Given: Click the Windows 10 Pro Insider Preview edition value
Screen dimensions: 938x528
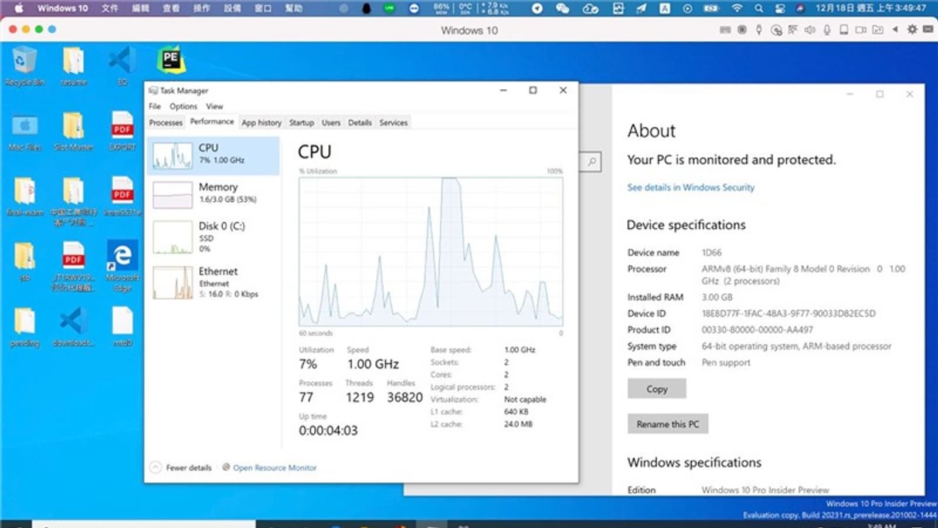Looking at the screenshot, I should [x=765, y=490].
